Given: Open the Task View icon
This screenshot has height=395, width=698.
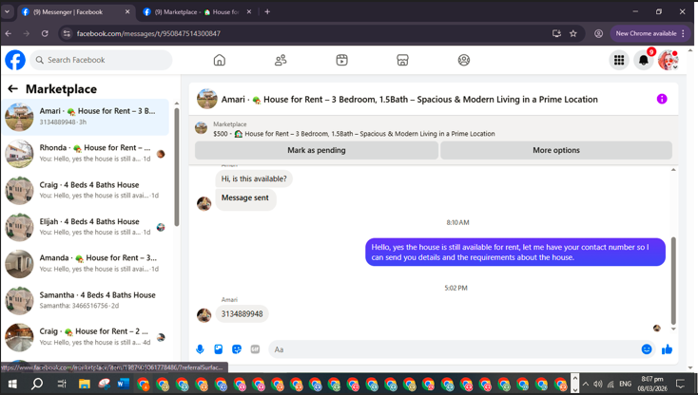Looking at the screenshot, I should (x=62, y=384).
